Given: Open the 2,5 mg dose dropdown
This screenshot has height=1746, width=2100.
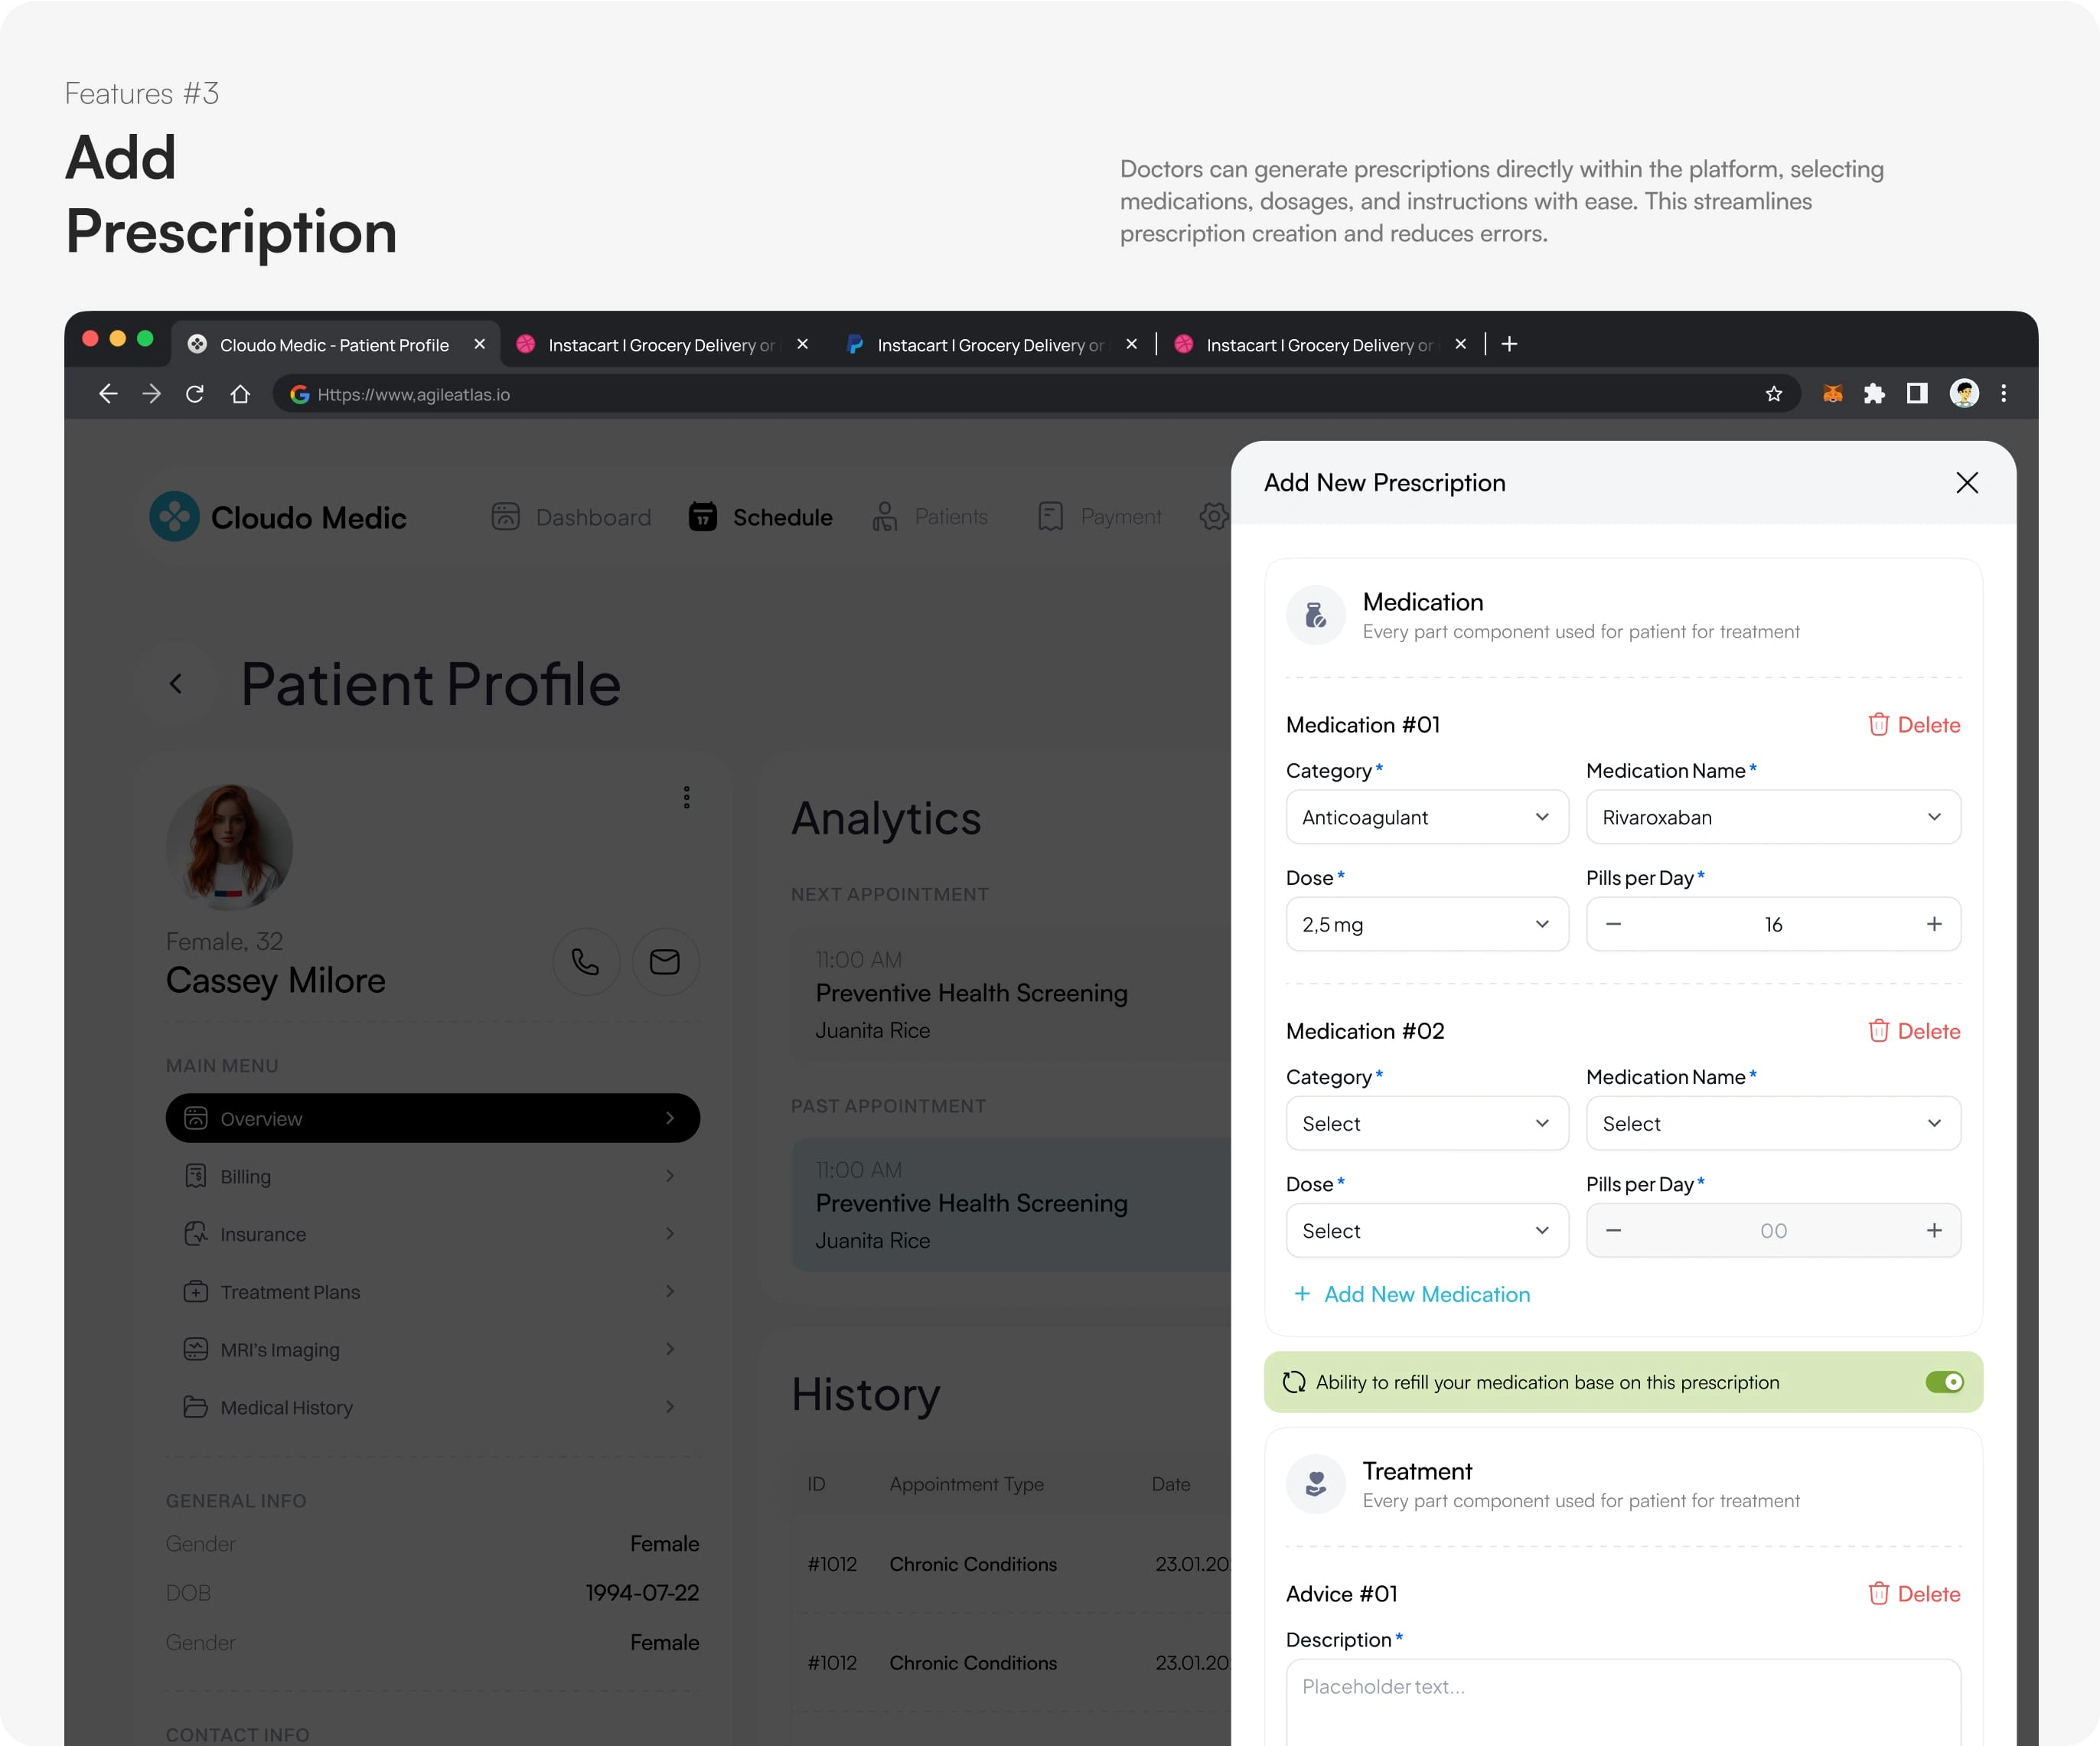Looking at the screenshot, I should (x=1427, y=924).
